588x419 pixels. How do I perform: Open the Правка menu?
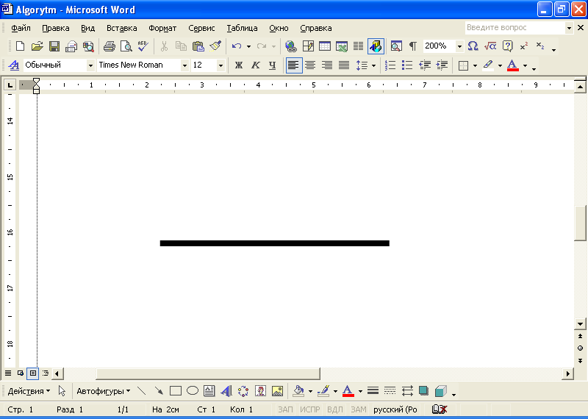point(56,28)
